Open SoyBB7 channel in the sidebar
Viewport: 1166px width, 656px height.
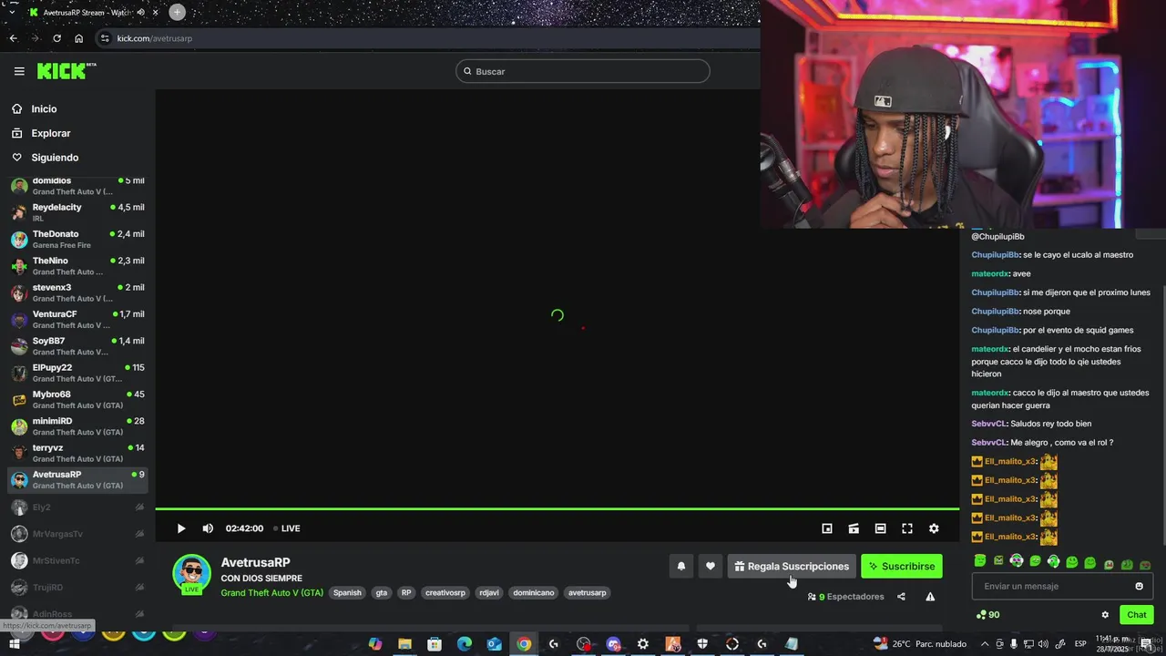click(77, 346)
